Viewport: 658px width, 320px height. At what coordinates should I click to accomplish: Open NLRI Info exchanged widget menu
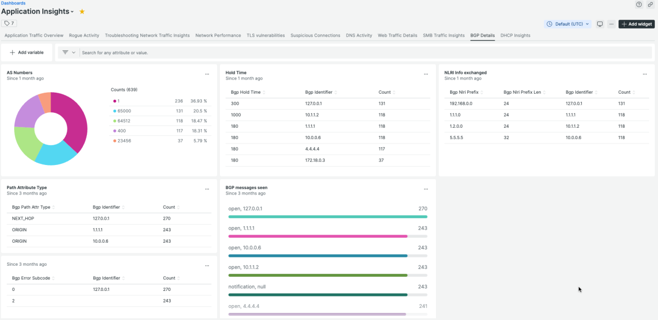(x=645, y=74)
